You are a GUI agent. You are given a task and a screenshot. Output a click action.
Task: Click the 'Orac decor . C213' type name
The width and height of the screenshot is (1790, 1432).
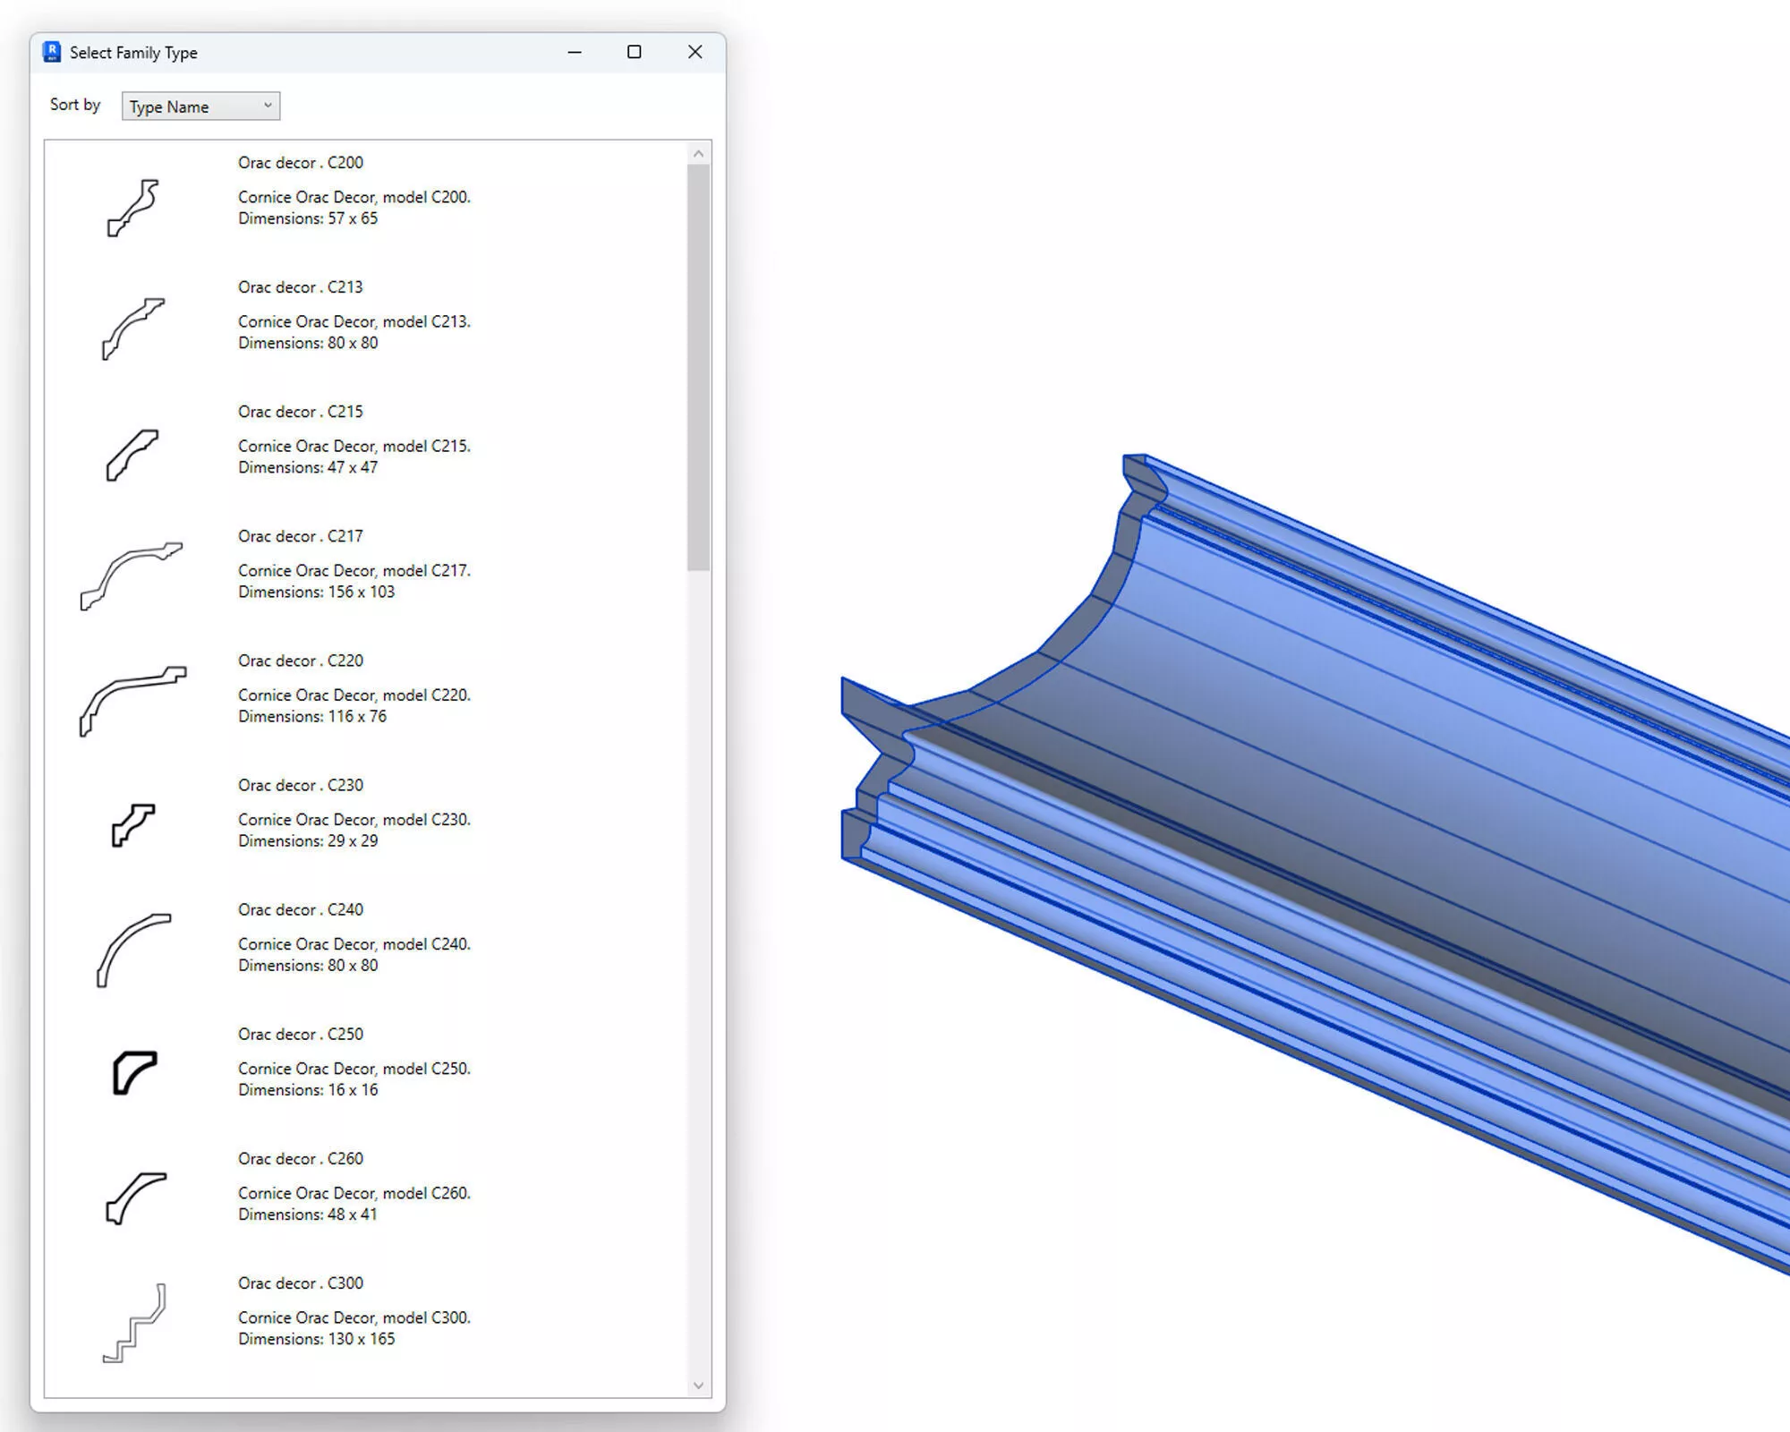(301, 287)
